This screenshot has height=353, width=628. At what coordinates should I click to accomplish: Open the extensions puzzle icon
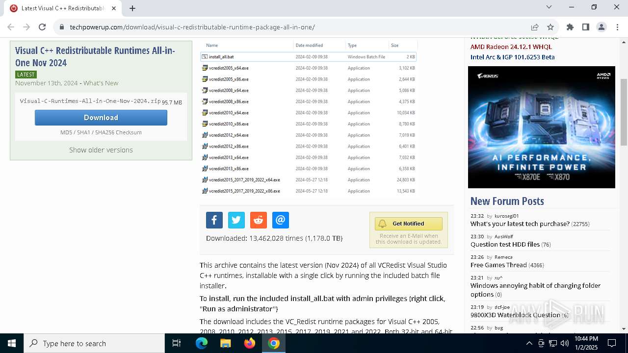570,27
